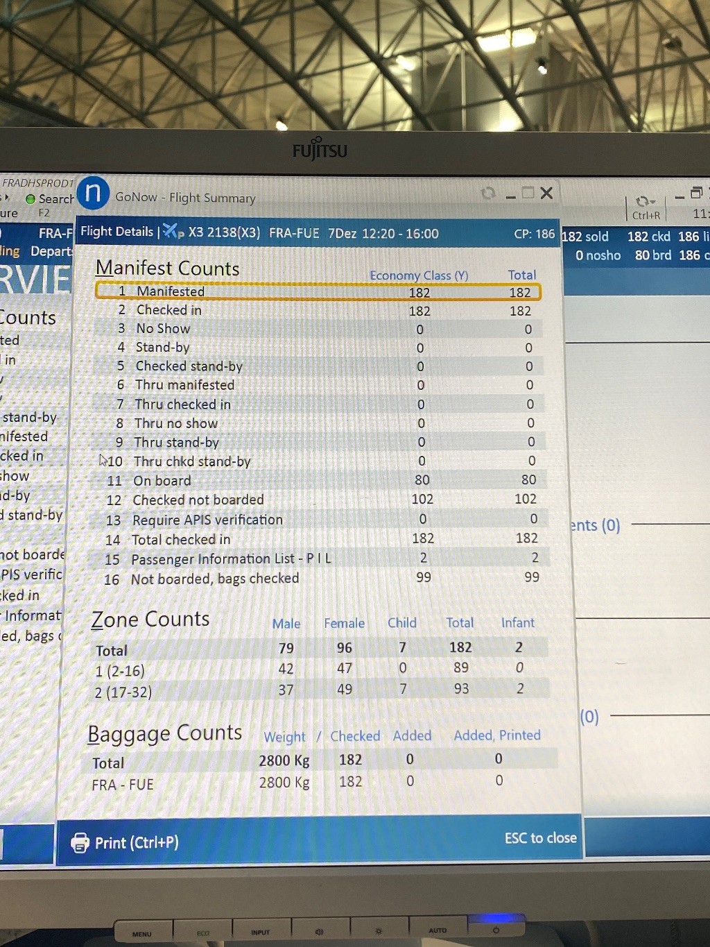Image resolution: width=710 pixels, height=947 pixels.
Task: Select zone row 1 (2-16)
Action: [318, 669]
